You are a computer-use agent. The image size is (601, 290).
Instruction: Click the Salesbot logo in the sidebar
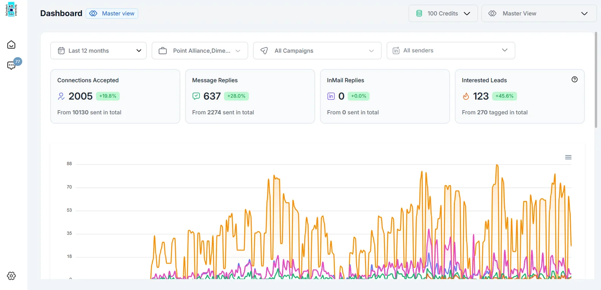coord(11,9)
